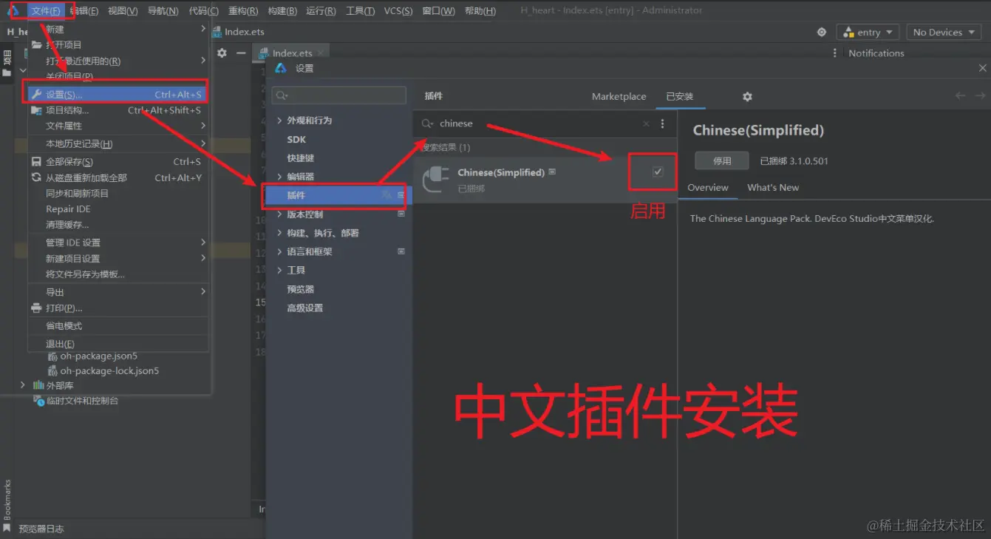Click the 临时文件和控制台 icon
991x539 pixels.
(39, 401)
